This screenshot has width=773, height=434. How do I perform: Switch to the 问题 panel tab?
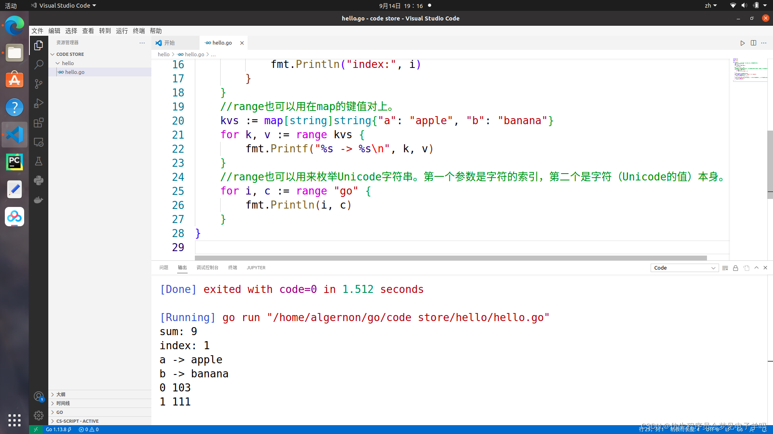pyautogui.click(x=164, y=268)
